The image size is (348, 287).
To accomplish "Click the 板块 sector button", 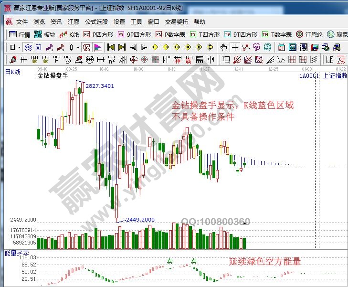I will 45,34.
